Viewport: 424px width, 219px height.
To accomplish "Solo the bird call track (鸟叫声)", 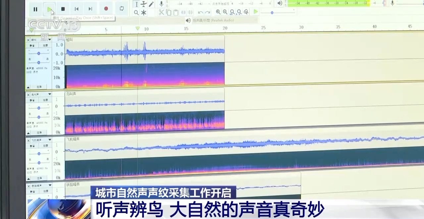I will [45, 100].
